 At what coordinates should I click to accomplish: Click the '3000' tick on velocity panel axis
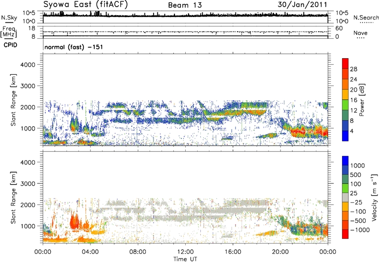[x=28, y=183]
